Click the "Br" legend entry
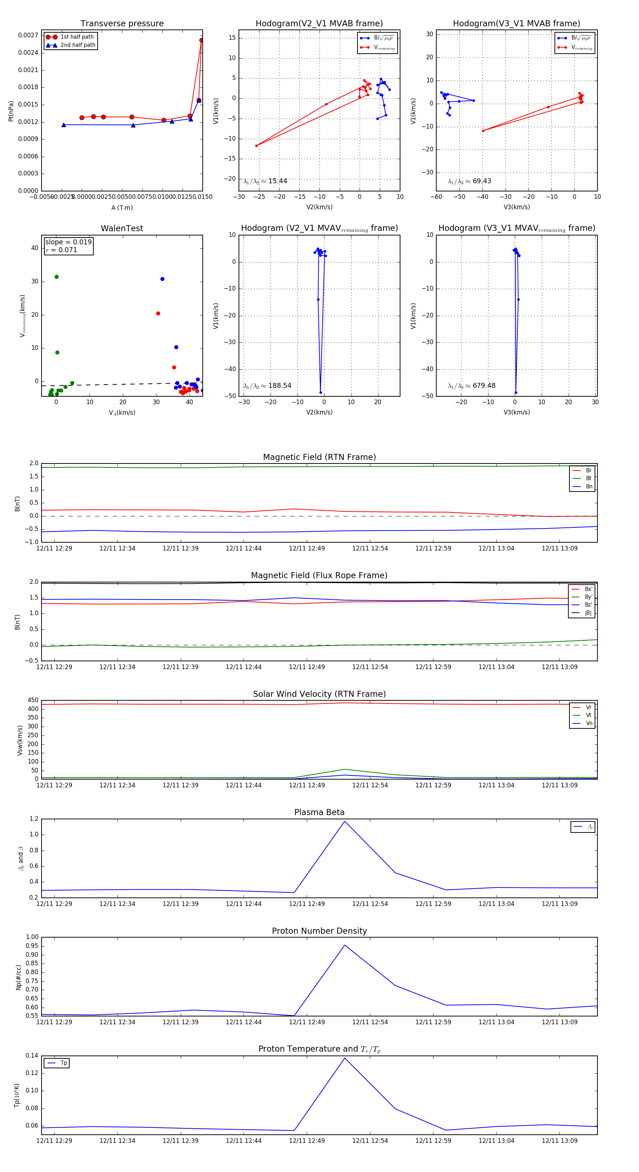 pos(582,471)
